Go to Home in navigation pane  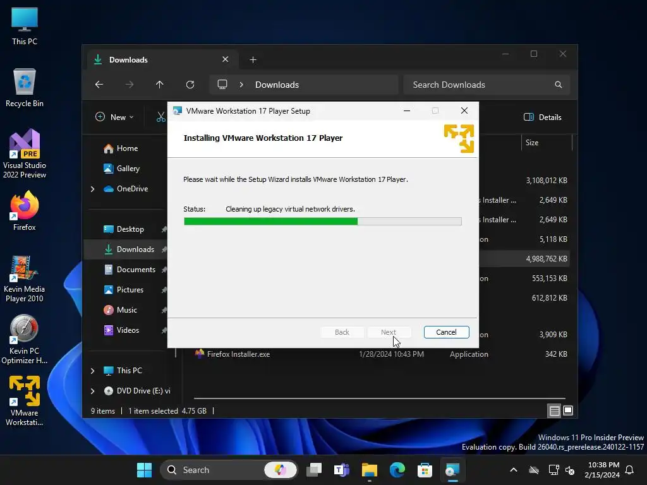point(127,148)
